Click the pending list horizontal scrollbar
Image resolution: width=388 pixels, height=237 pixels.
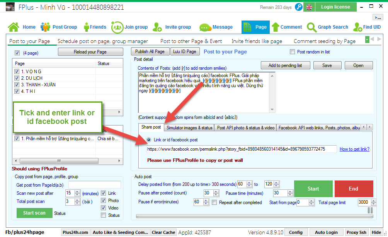tap(68, 161)
